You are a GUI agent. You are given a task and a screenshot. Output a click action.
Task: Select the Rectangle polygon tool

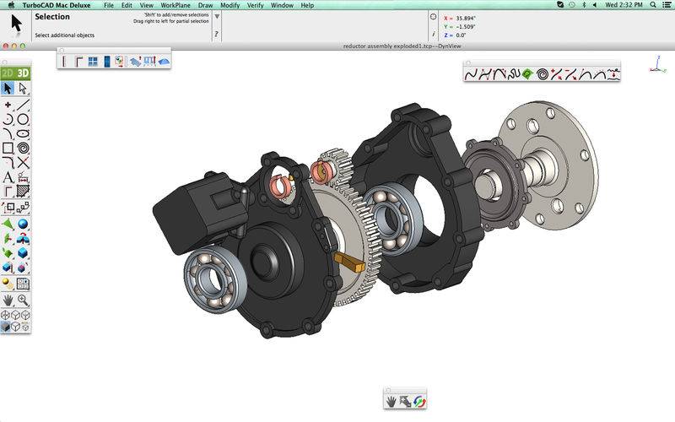8,148
